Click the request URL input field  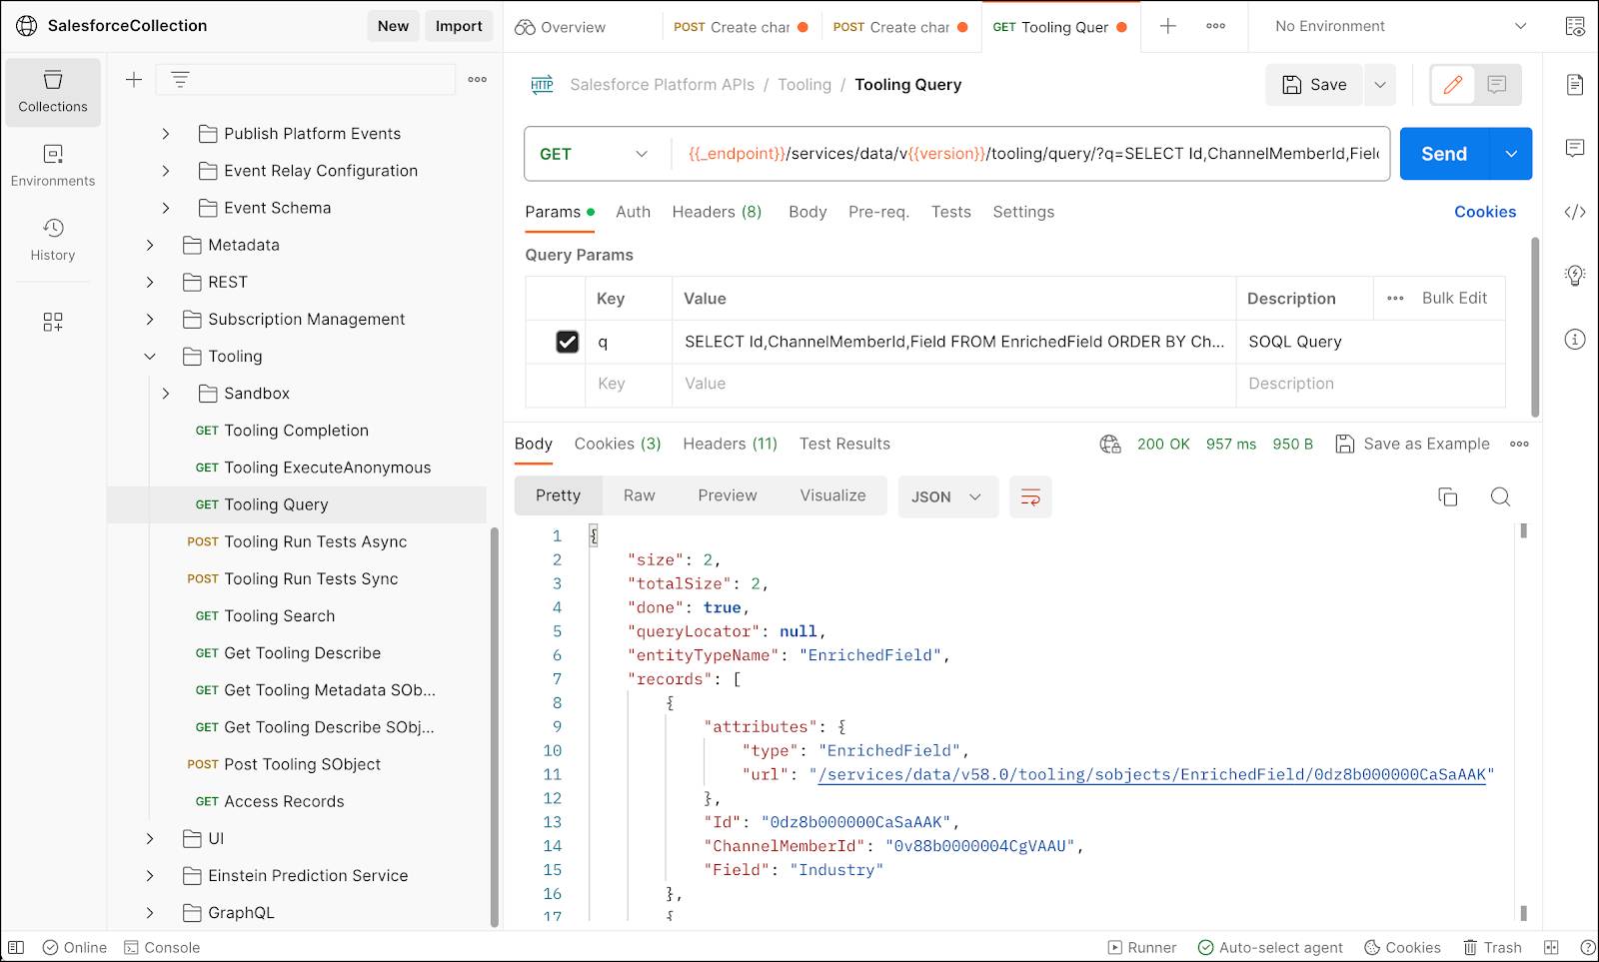tap(1032, 154)
